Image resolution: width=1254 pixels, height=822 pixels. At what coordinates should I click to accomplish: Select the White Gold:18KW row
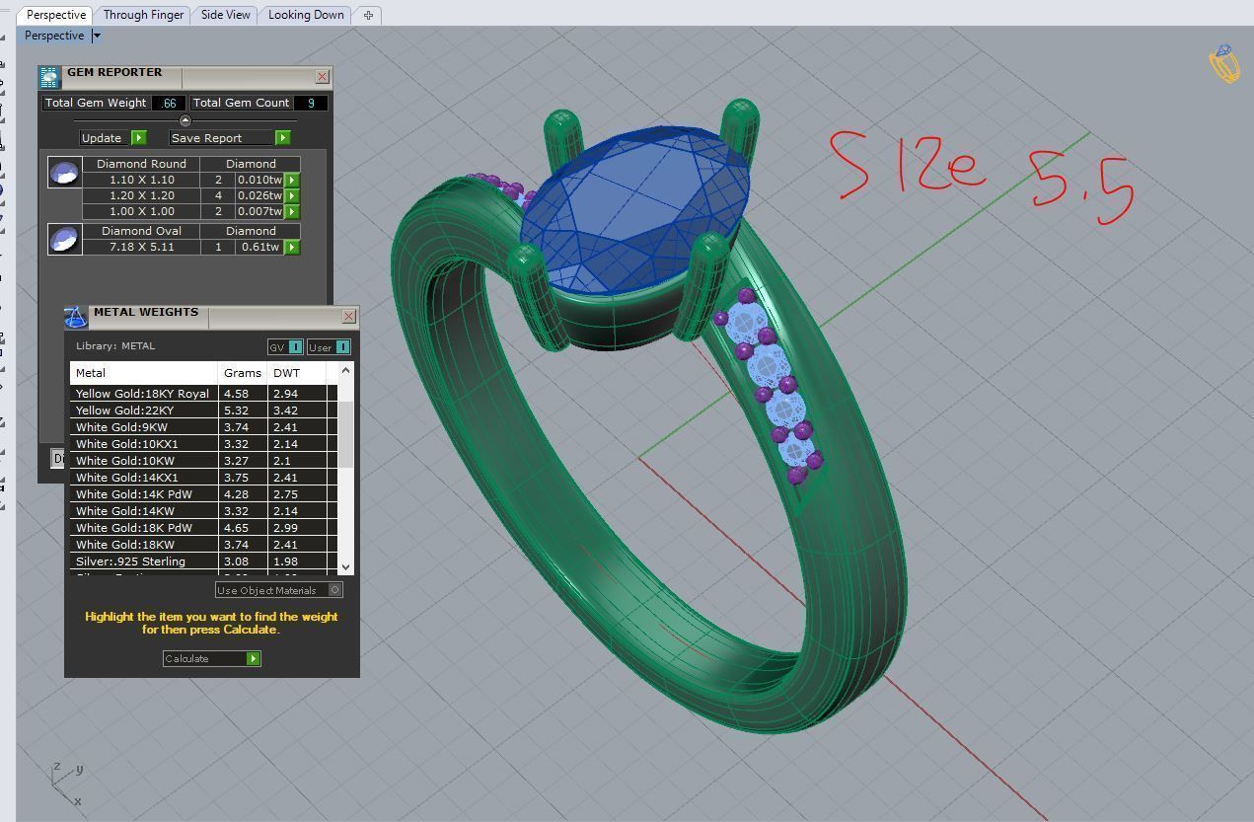pyautogui.click(x=203, y=545)
